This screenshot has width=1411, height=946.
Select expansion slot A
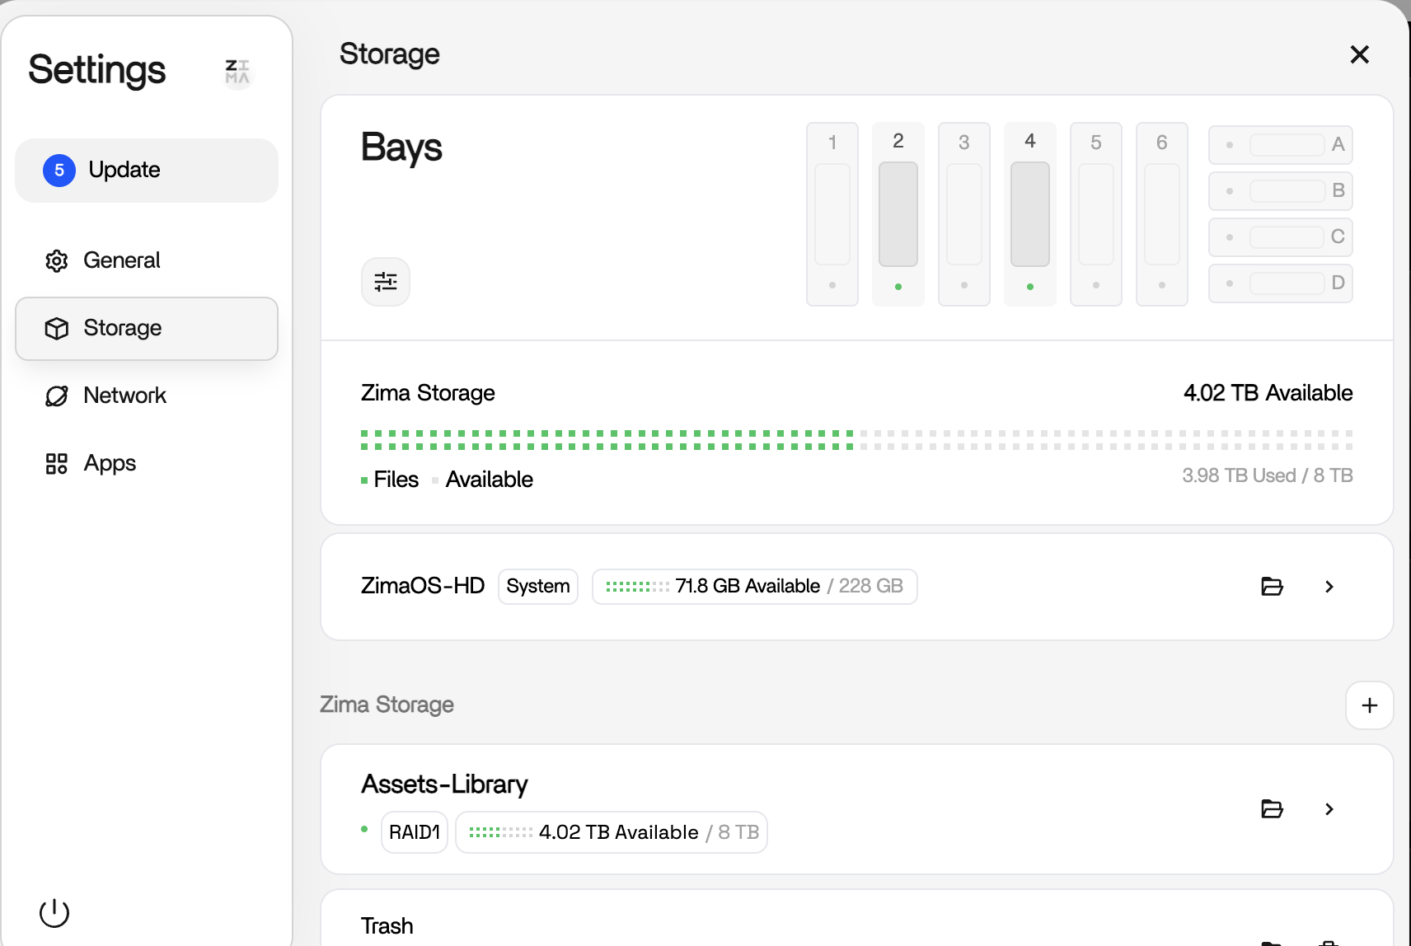click(x=1280, y=145)
